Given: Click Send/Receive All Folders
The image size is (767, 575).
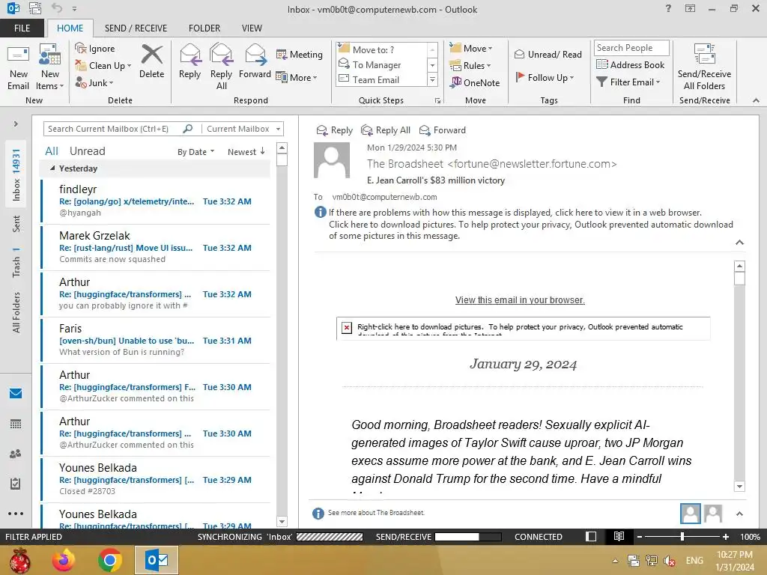Looking at the screenshot, I should pyautogui.click(x=704, y=67).
